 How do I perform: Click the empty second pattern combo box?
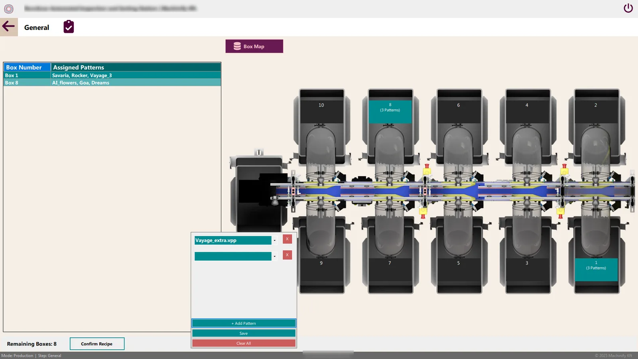pyautogui.click(x=236, y=256)
